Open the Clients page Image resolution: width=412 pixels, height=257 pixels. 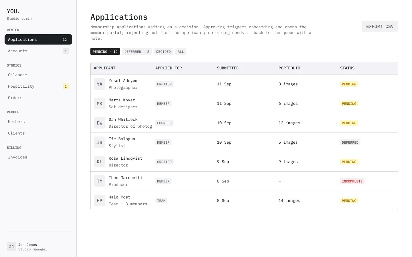(38, 133)
